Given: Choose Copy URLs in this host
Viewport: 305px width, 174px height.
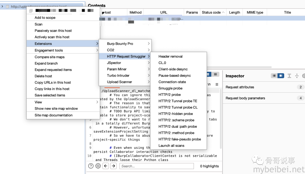Looking at the screenshot, I should [x=63, y=82].
